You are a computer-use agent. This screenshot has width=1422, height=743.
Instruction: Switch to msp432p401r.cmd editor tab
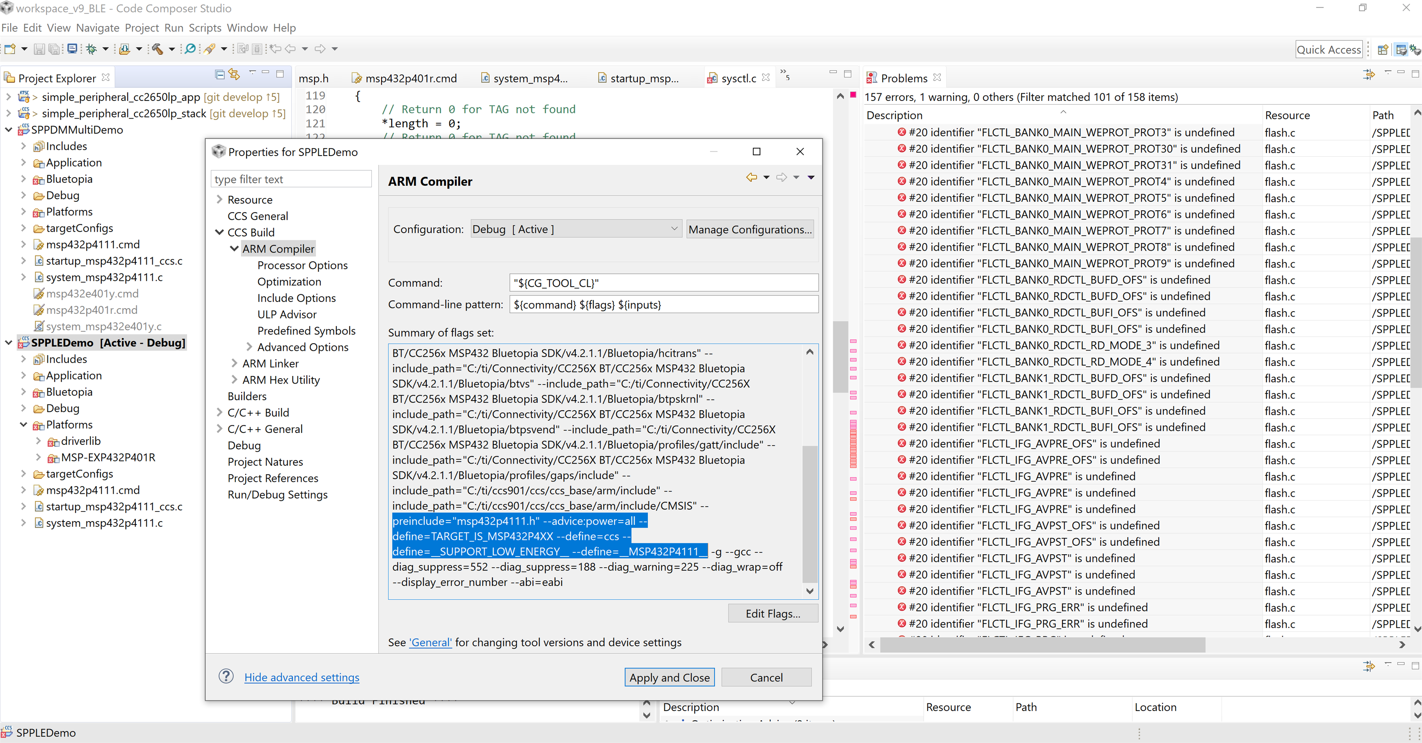[405, 78]
